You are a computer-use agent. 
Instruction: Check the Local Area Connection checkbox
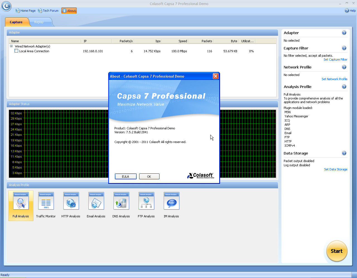tap(16, 51)
